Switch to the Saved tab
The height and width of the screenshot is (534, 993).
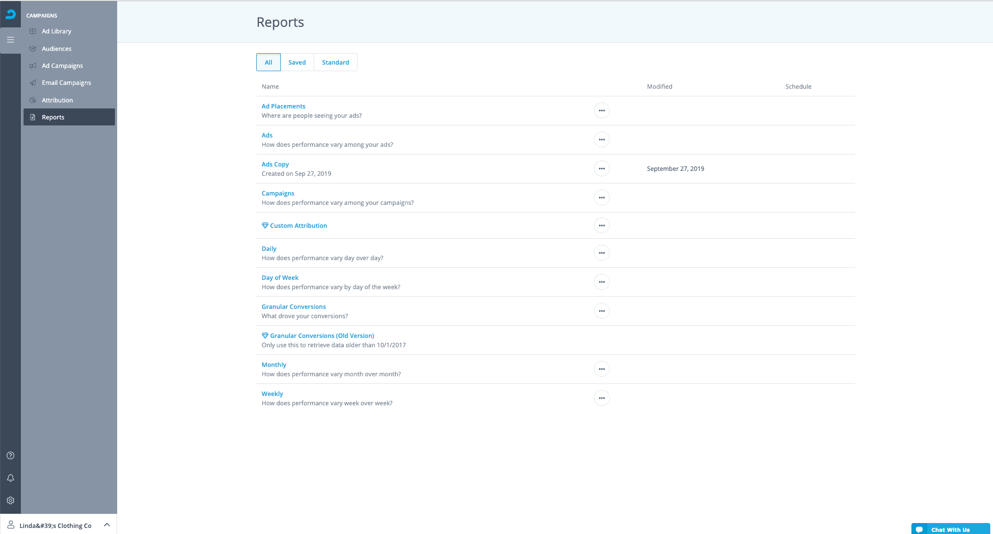297,62
